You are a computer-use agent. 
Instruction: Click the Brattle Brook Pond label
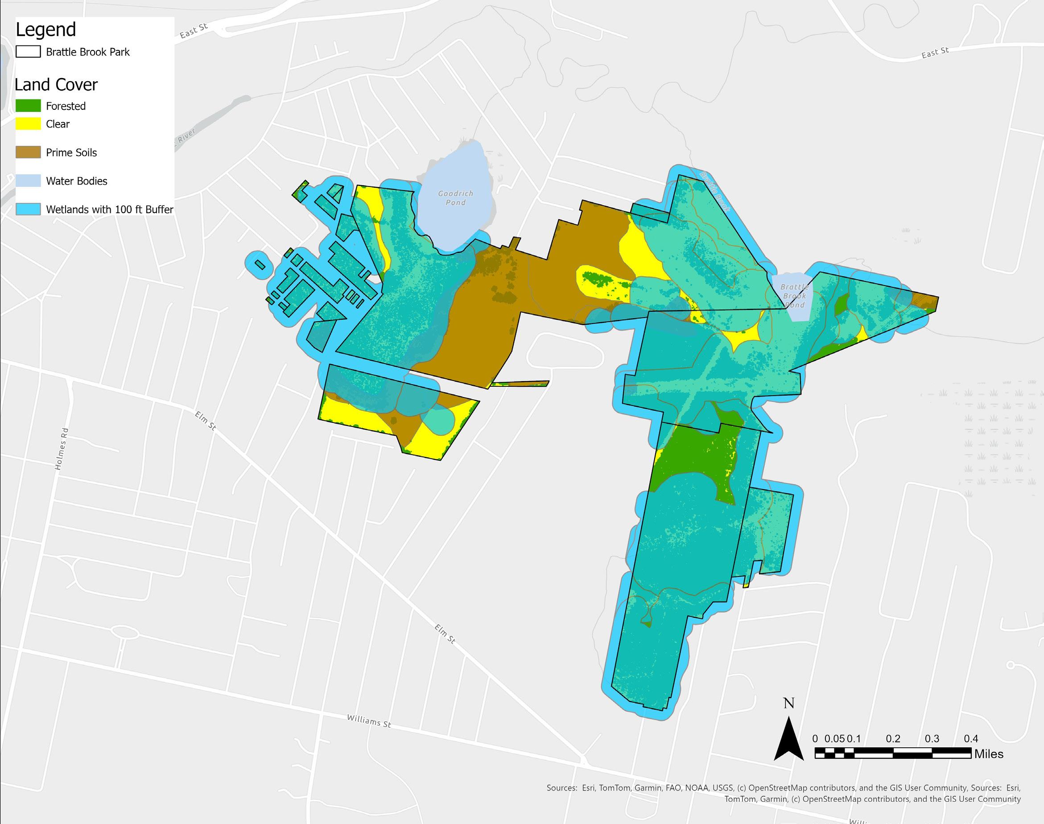pos(794,296)
